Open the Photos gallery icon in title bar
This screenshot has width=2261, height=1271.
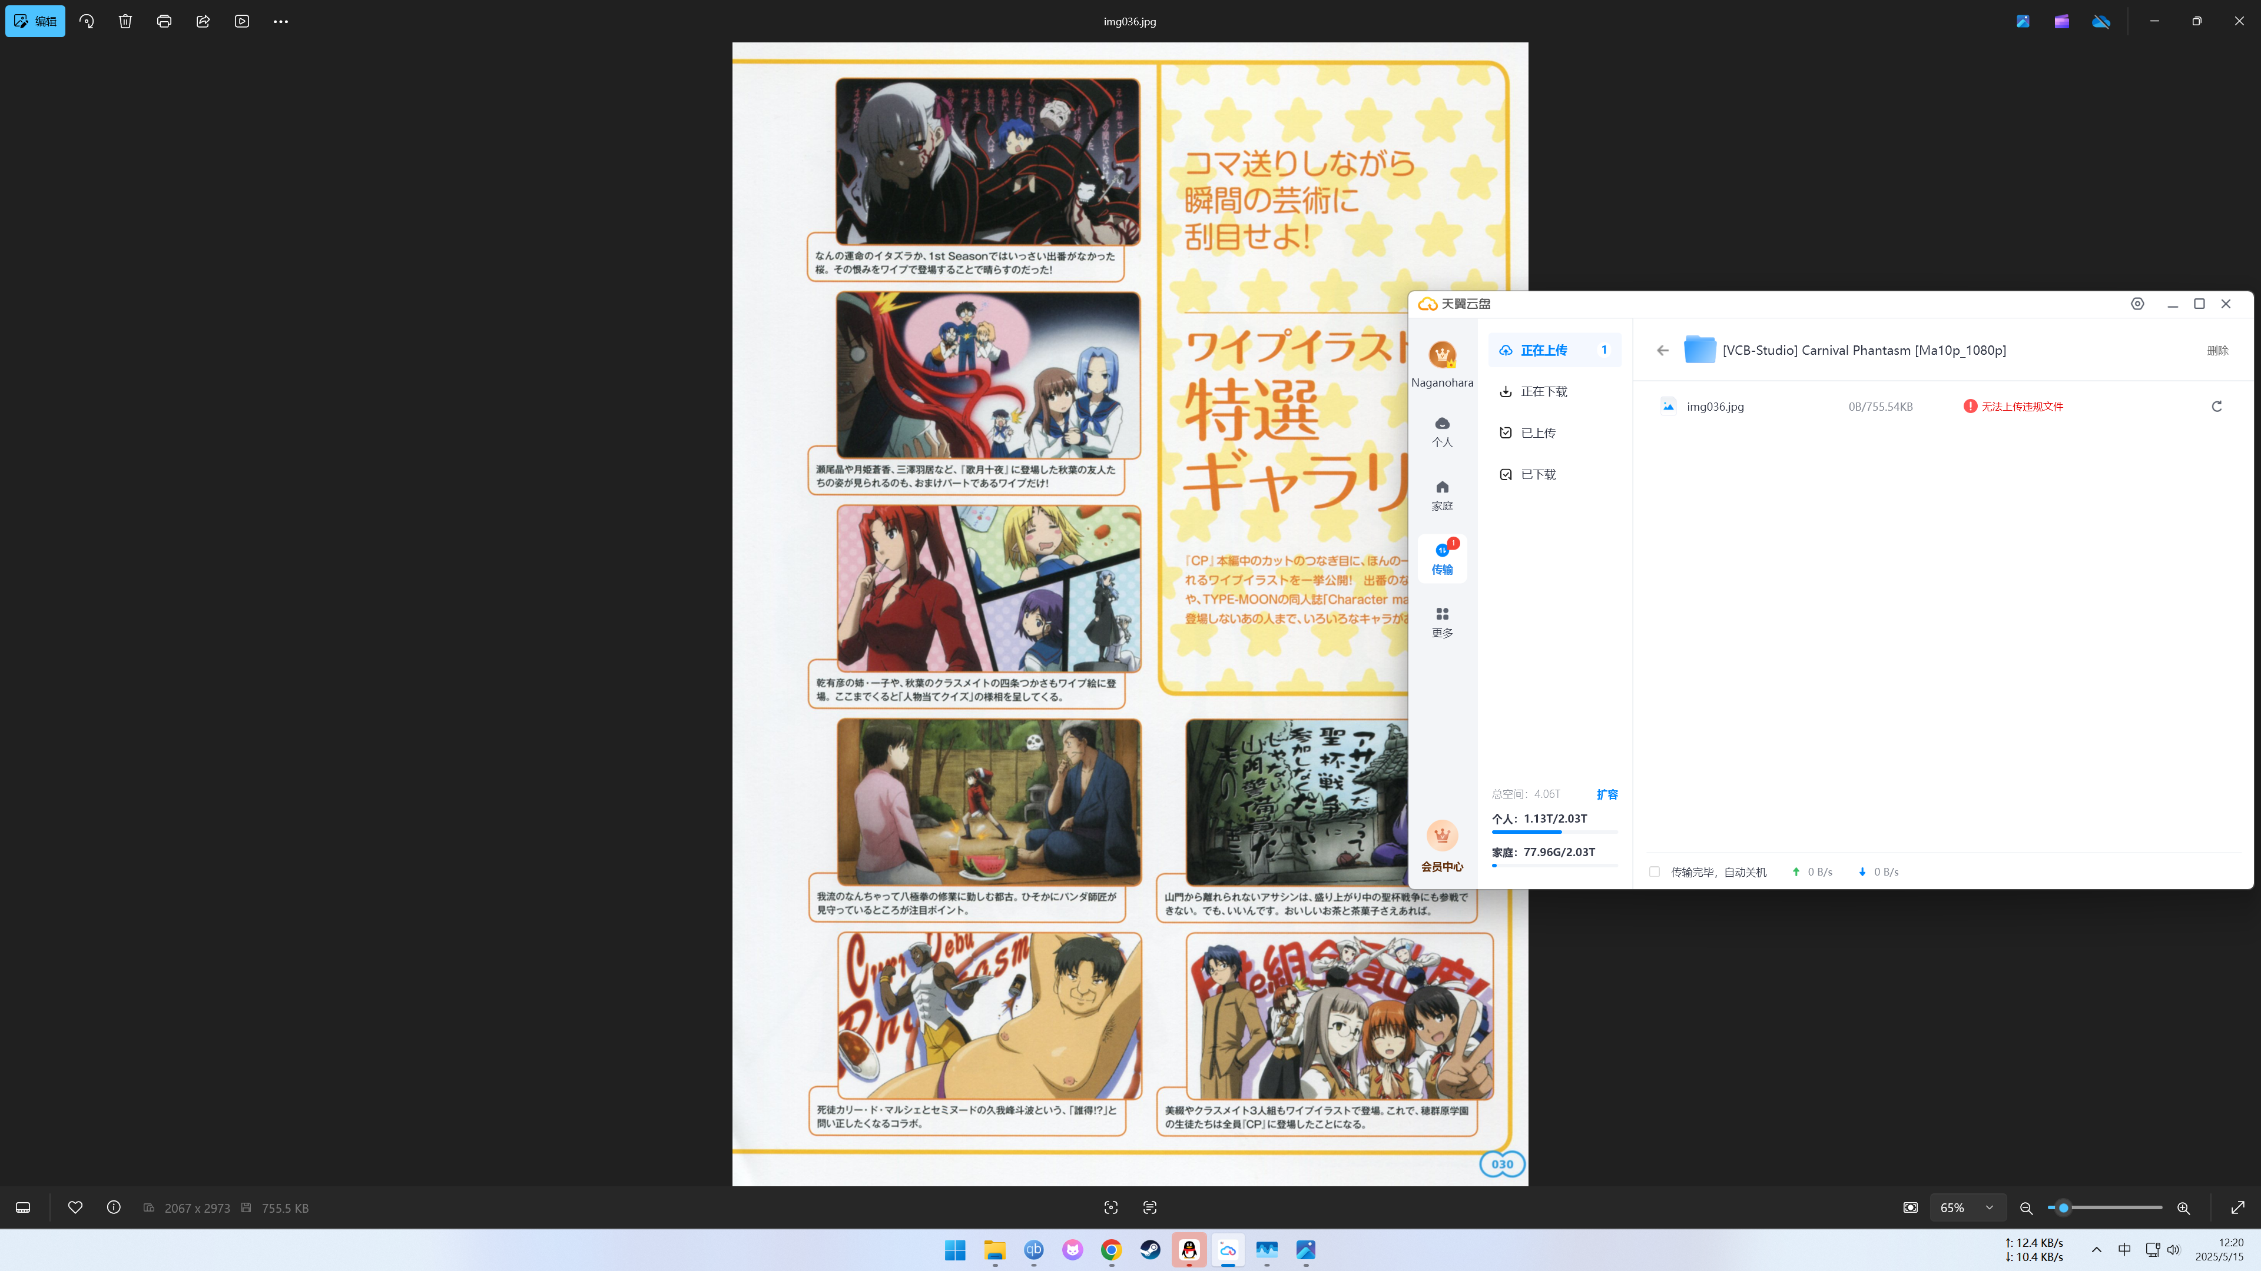(x=2023, y=21)
